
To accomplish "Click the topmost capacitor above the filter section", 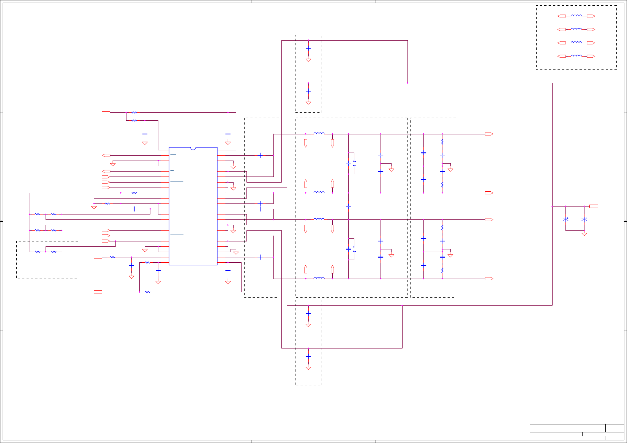I will [x=308, y=48].
